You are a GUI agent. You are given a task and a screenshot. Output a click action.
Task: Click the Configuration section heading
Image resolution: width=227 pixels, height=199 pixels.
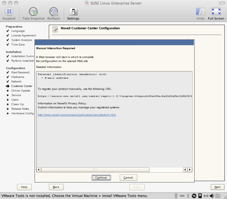point(16,68)
